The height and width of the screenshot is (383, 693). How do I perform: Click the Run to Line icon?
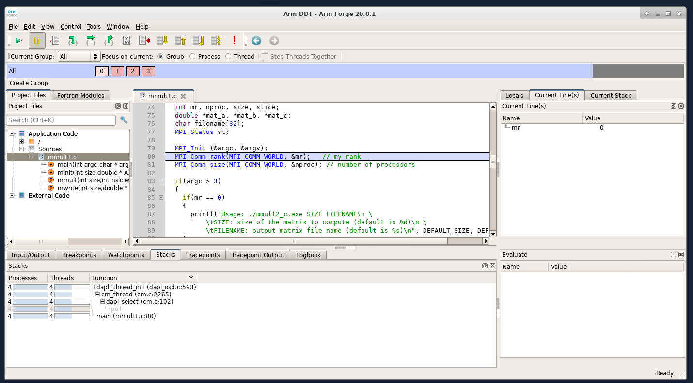pyautogui.click(x=144, y=41)
